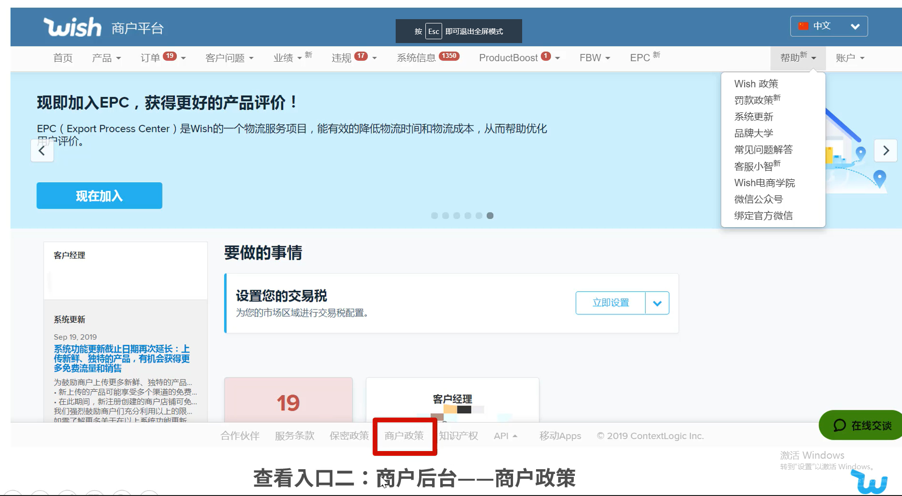Open the 商户政策 footer link
This screenshot has height=496, width=902.
[404, 436]
